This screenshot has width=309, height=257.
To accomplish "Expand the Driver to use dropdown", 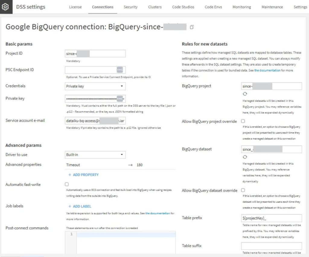I will 95,155.
